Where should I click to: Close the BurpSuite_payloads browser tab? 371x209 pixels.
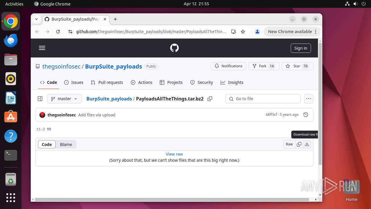105,19
